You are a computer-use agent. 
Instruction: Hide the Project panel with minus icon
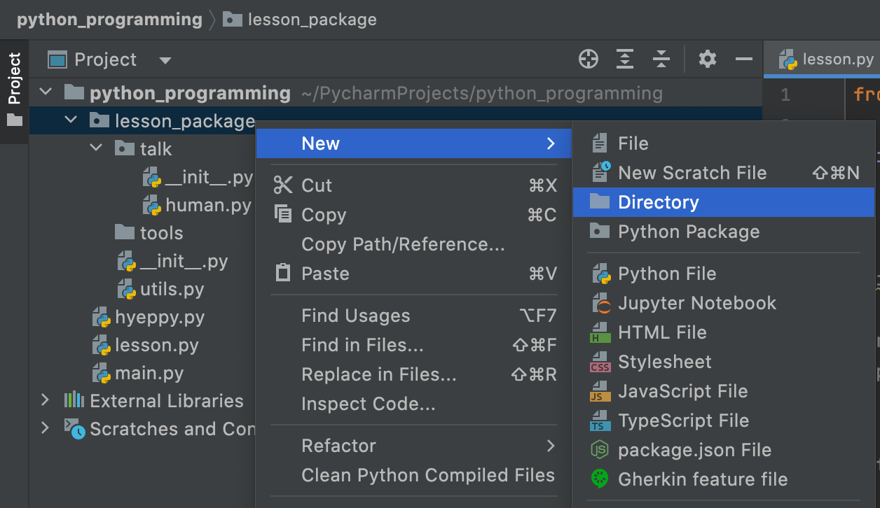(x=743, y=59)
